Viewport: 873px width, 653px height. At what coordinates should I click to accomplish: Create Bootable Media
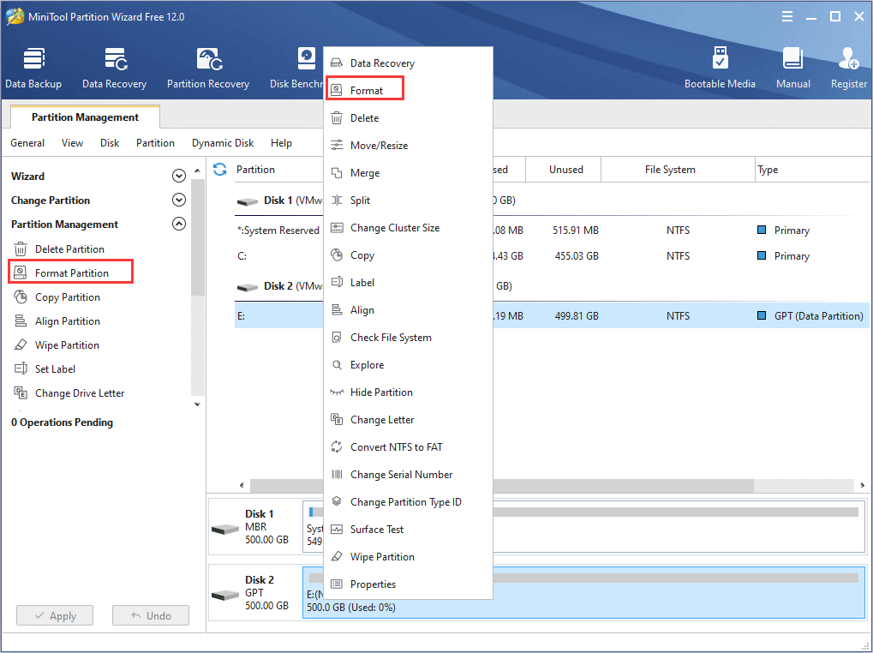pyautogui.click(x=720, y=68)
